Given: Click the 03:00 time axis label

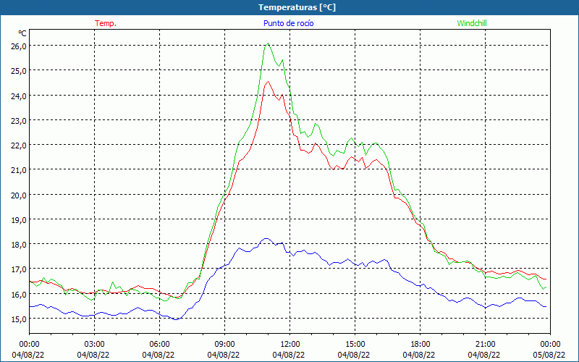Looking at the screenshot, I should (95, 344).
